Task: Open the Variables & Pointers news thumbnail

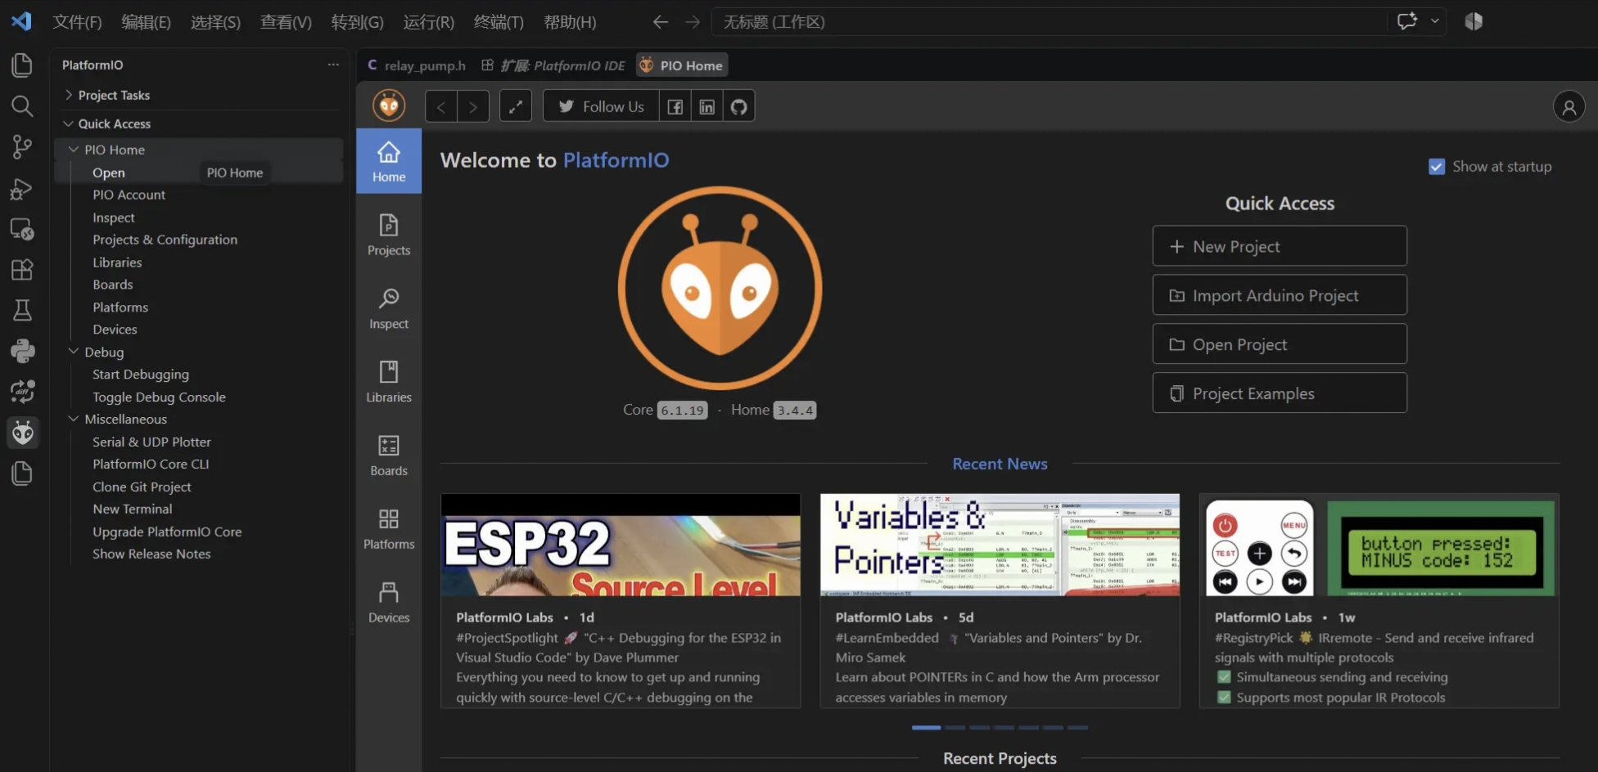Action: tap(1000, 545)
